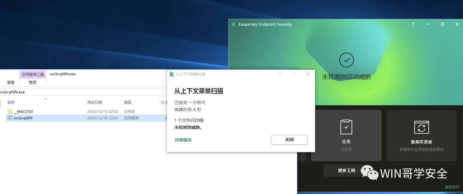The width and height of the screenshot is (463, 194).
Task: Minimize the Kaspersky Endpoint Security window
Action: [x=427, y=24]
